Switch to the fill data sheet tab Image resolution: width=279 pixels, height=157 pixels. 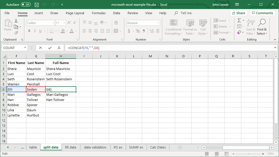click(71, 147)
